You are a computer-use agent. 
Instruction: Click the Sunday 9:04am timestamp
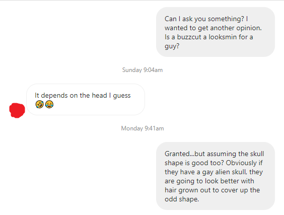[143, 70]
